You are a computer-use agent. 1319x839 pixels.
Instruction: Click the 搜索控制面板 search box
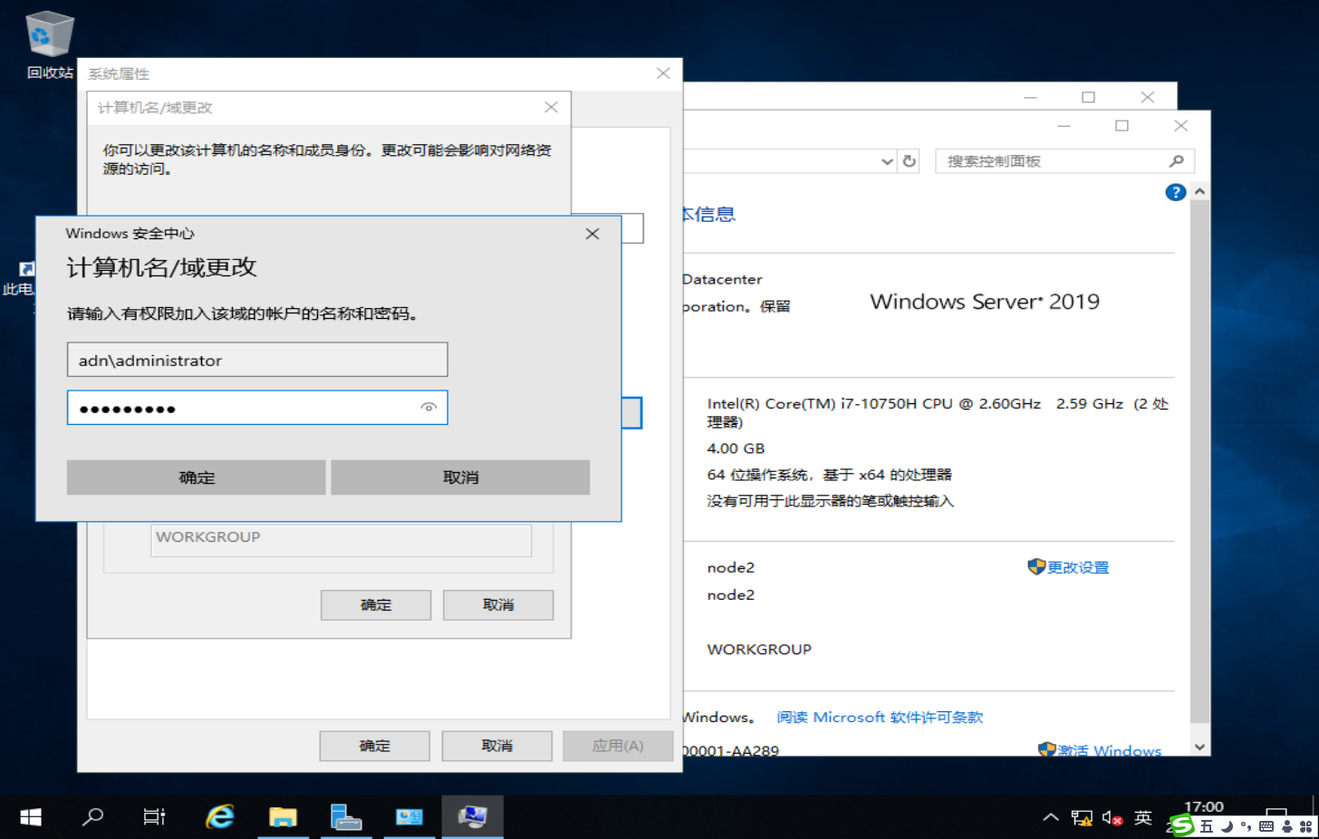pos(1064,161)
